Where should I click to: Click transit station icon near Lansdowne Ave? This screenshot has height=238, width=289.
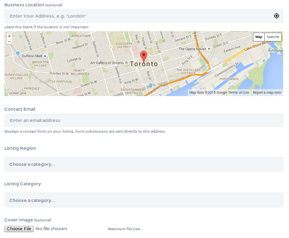click(x=18, y=53)
